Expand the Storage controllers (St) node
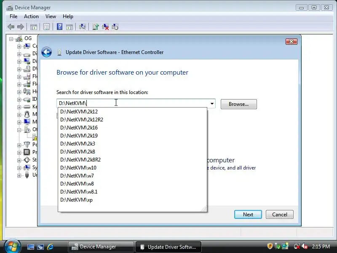Image resolution: width=337 pixels, height=253 pixels. tap(19, 160)
